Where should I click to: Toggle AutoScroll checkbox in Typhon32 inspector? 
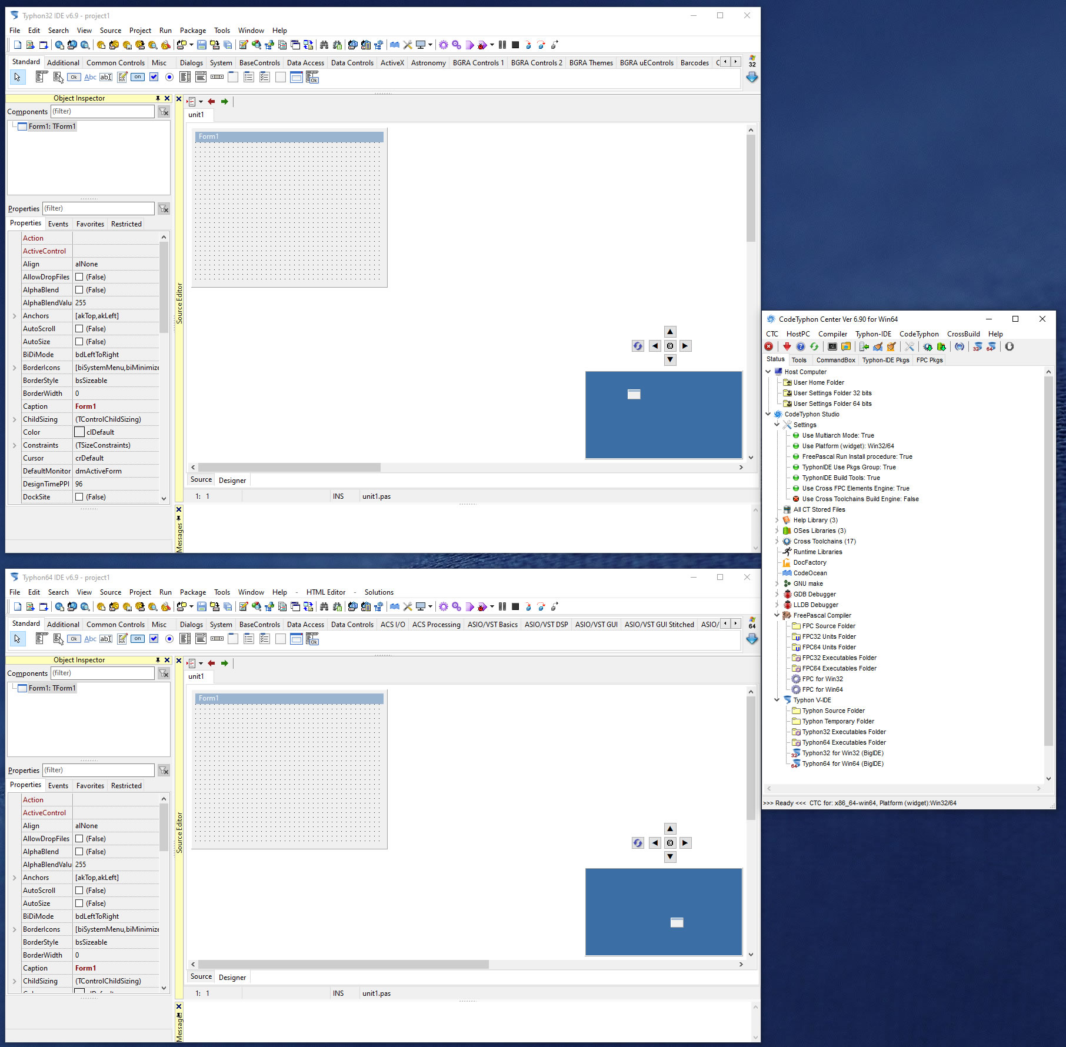(x=79, y=329)
